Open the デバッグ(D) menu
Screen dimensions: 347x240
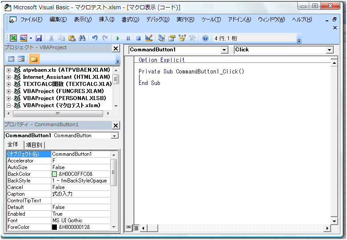click(x=158, y=19)
